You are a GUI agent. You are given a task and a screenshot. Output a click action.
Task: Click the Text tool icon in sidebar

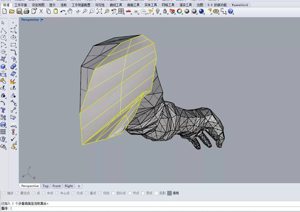coord(3,110)
